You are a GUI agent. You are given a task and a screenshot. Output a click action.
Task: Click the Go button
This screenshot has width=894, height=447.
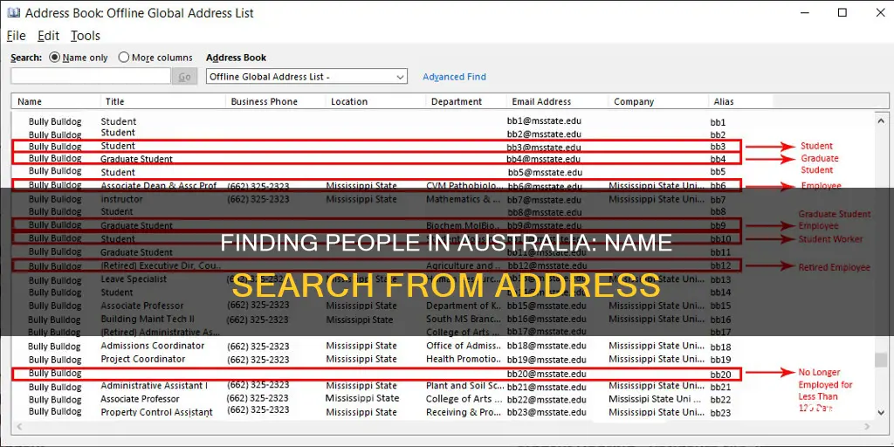[185, 77]
